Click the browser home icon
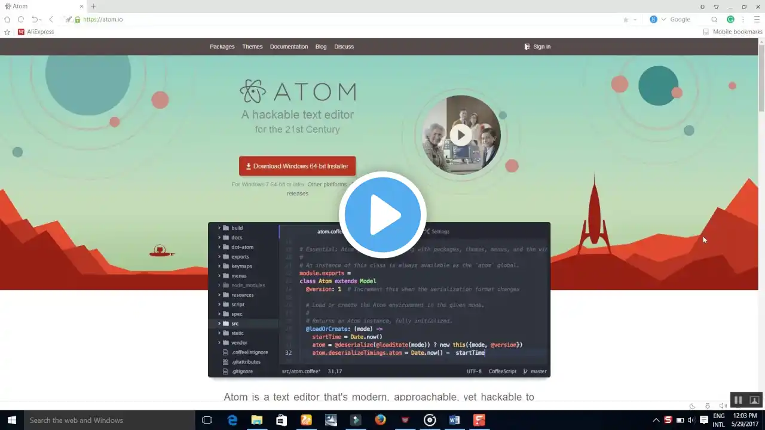This screenshot has width=765, height=430. click(x=7, y=19)
